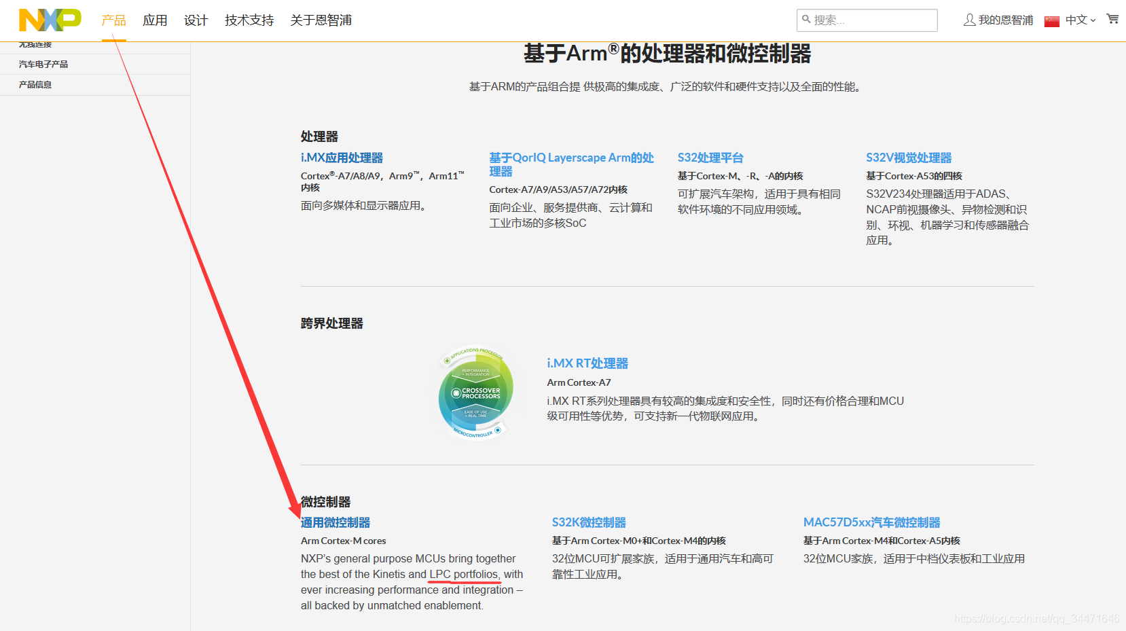The height and width of the screenshot is (631, 1126).
Task: Click the Chinese flag icon
Action: [x=1051, y=20]
